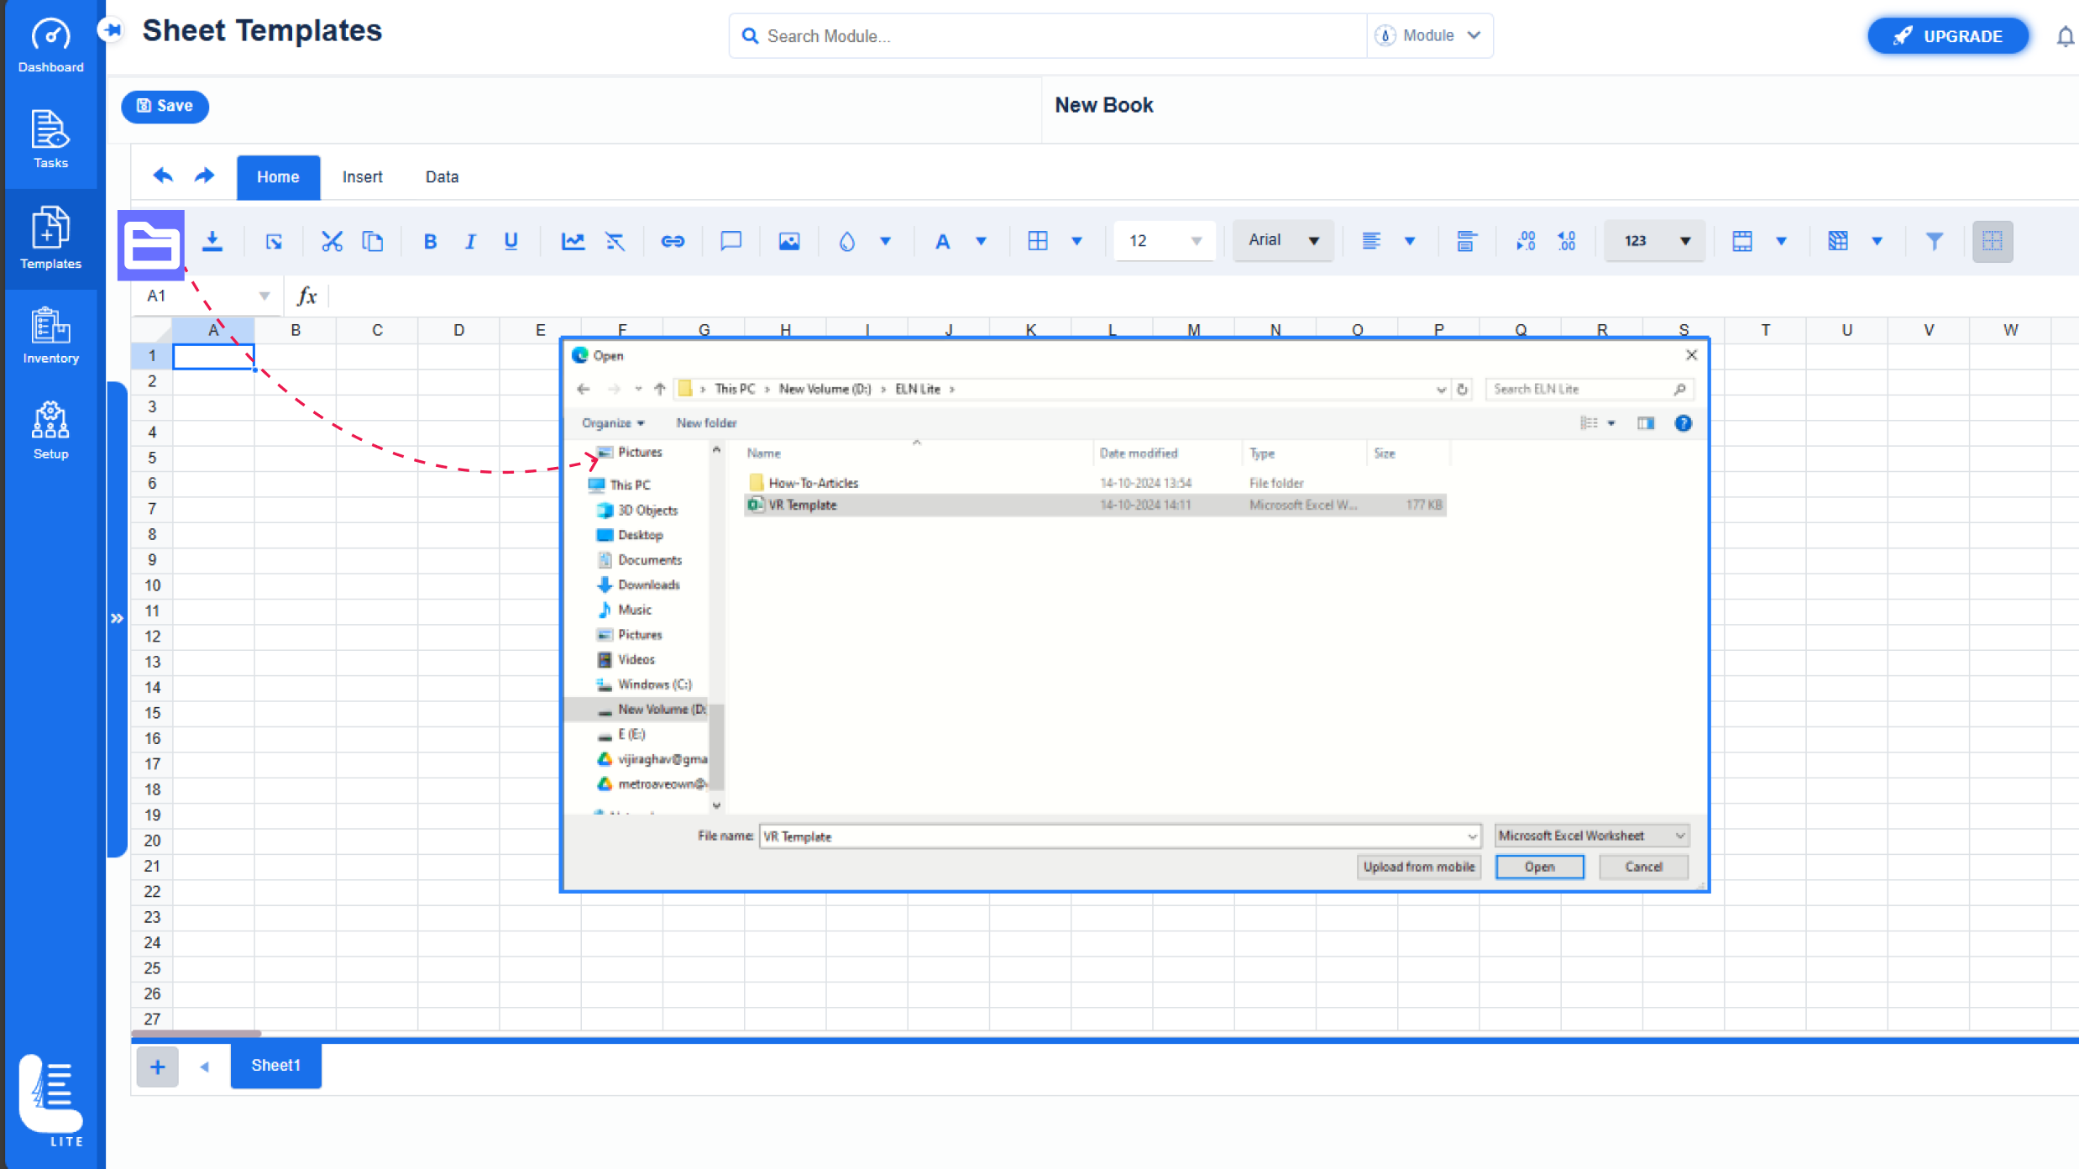Insert a hyperlink with the link icon
The image size is (2079, 1169).
pos(673,241)
